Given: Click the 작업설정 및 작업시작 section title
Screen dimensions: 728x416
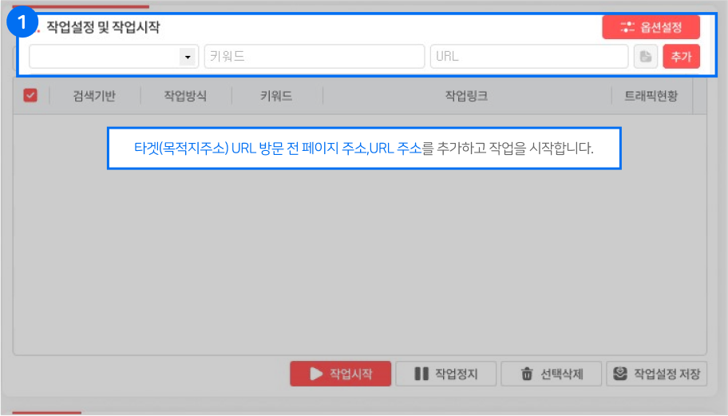Looking at the screenshot, I should (103, 27).
